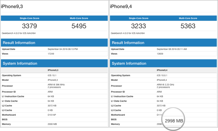
Task: Click Multi-Core Score header for iPhone9,4
Action: point(188,18)
